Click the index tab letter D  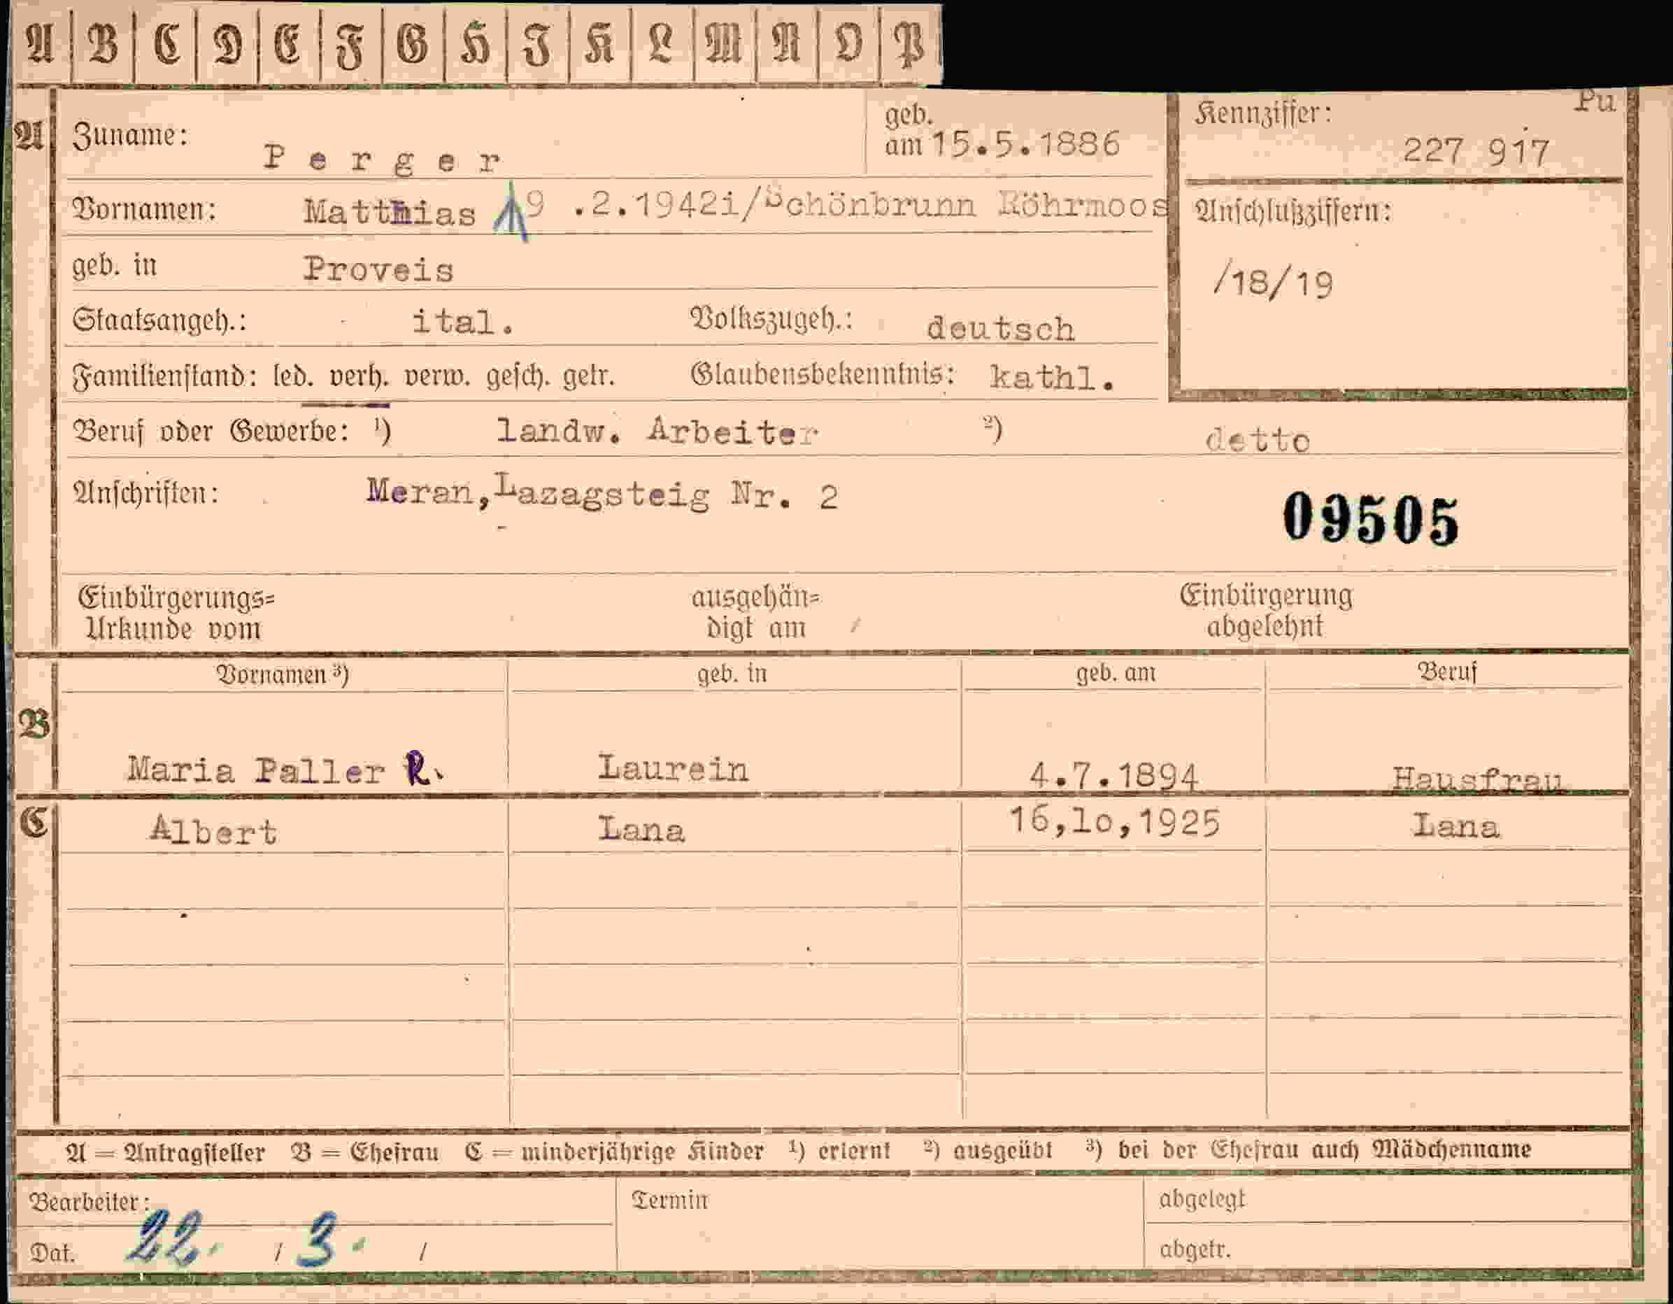tap(227, 42)
